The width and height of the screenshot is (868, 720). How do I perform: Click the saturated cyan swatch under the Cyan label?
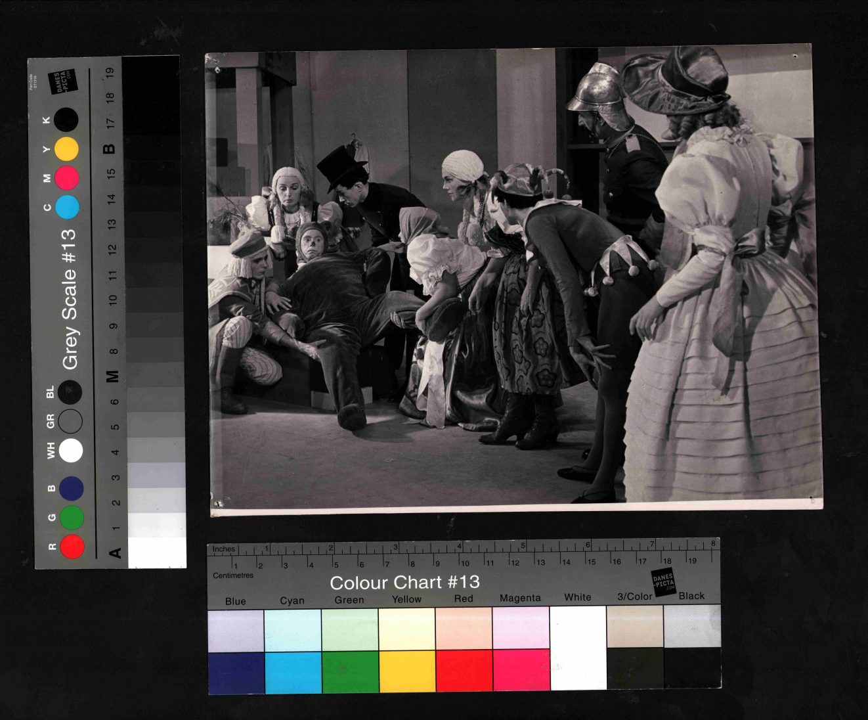coord(293,671)
